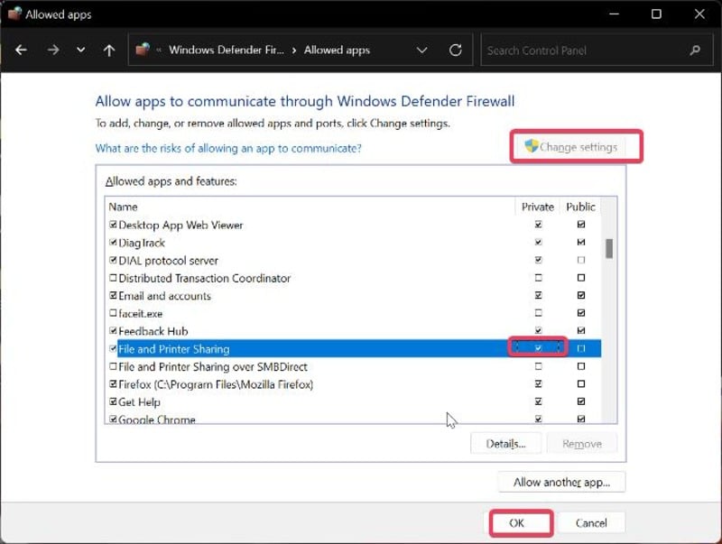Check File and Printer Sharing over SMBDirect box
Viewport: 722px width, 544px height.
point(113,366)
